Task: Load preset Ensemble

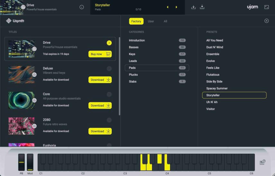Action: click(x=213, y=54)
